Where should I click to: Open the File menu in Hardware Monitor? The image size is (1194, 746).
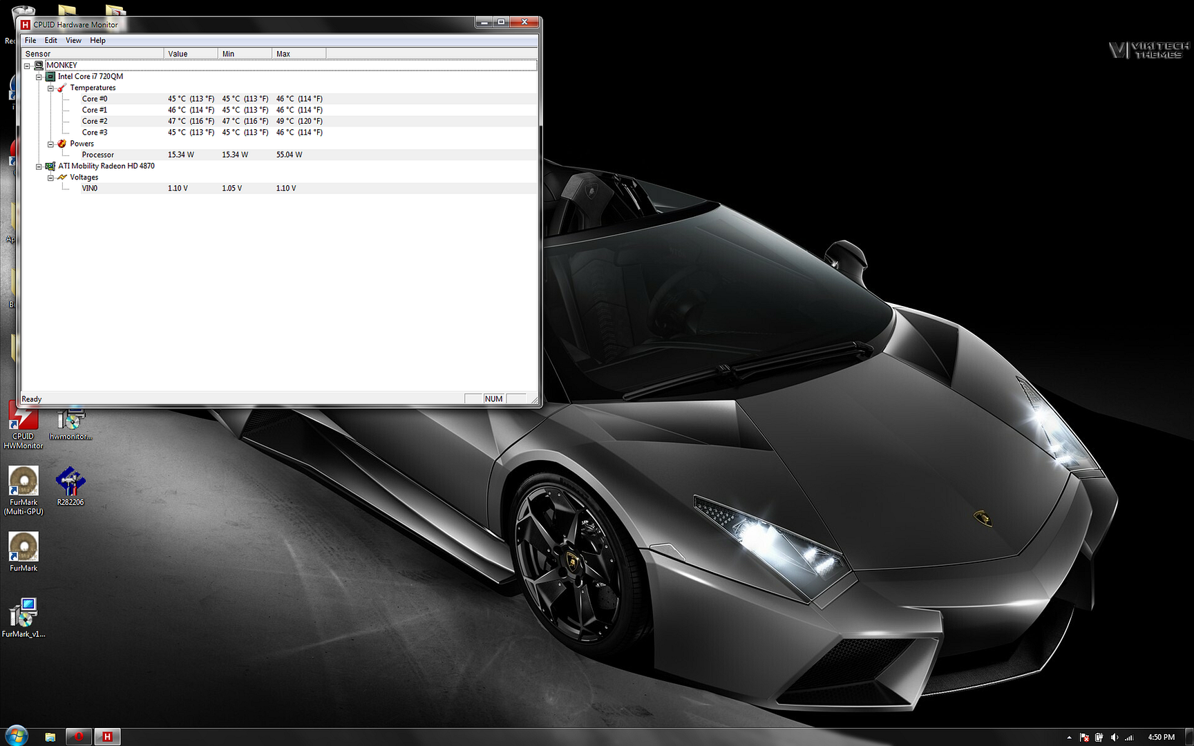pyautogui.click(x=30, y=40)
